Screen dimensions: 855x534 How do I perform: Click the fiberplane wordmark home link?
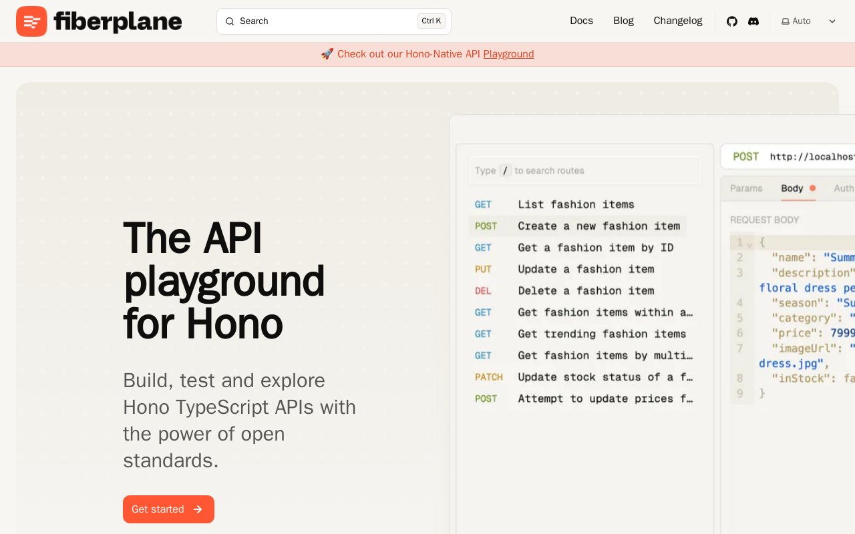pyautogui.click(x=118, y=21)
